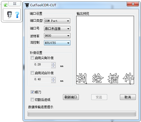The width and height of the screenshot is (141, 122).
Task: Open the 端口类型 COM Port dropdown
Action: coord(57,21)
